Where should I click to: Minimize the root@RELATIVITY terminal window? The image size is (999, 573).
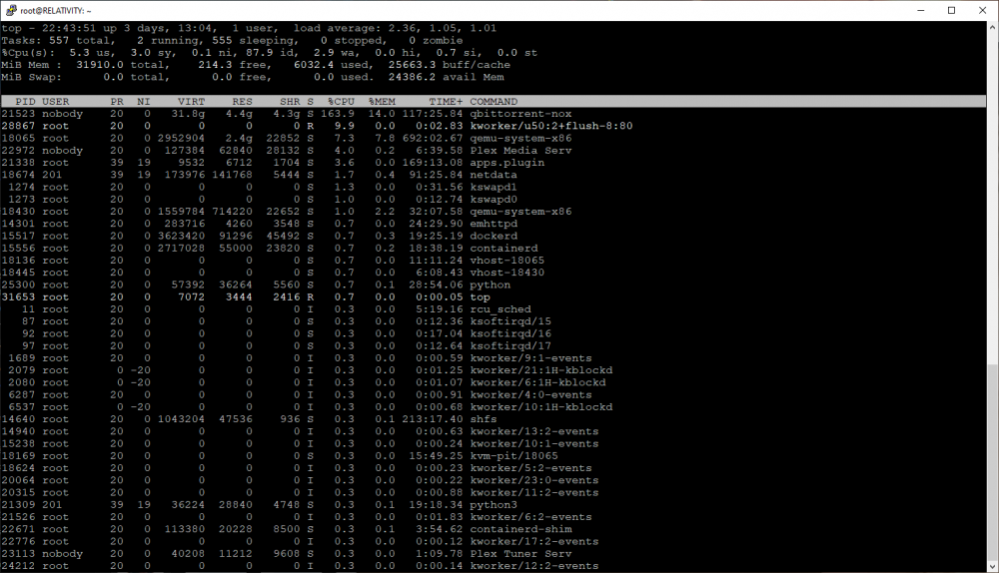pyautogui.click(x=921, y=10)
